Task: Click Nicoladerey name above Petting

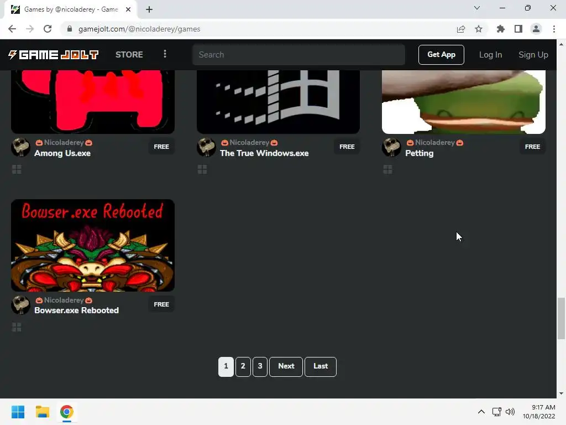Action: pos(434,142)
